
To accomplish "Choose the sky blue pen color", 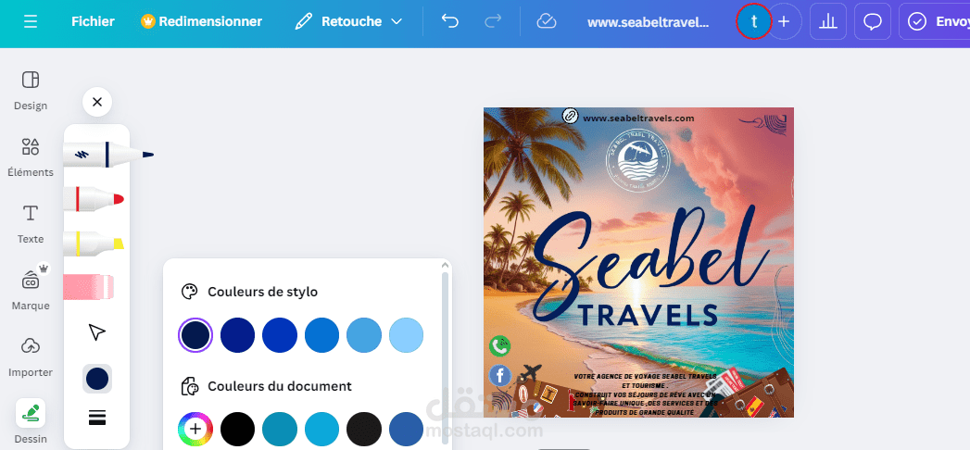I will pos(364,335).
